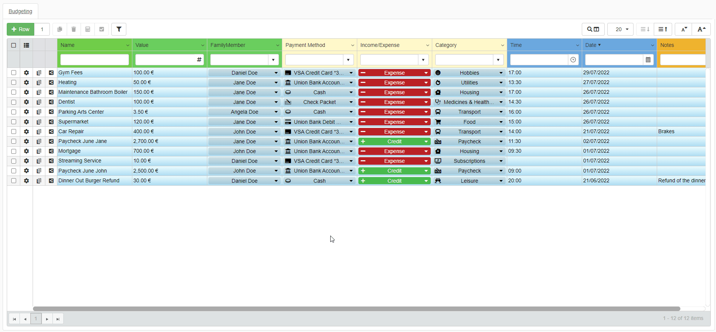716x332 pixels.
Task: Select the Mortgage row checkbox
Action: 14,151
